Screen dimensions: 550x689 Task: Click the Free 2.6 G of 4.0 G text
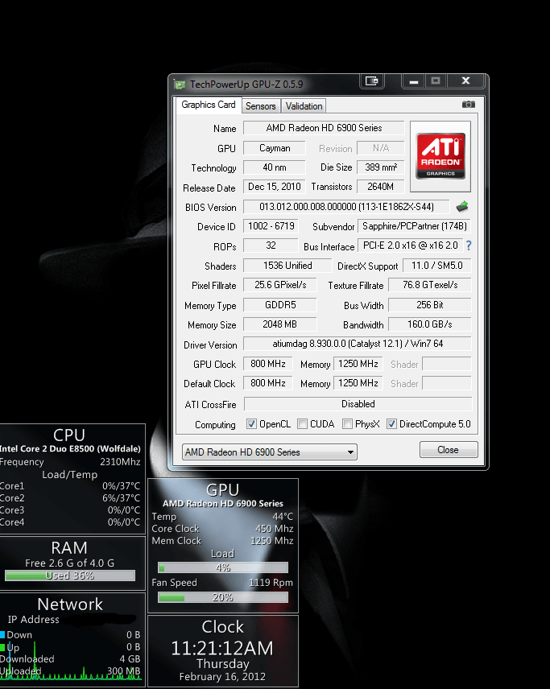(70, 563)
